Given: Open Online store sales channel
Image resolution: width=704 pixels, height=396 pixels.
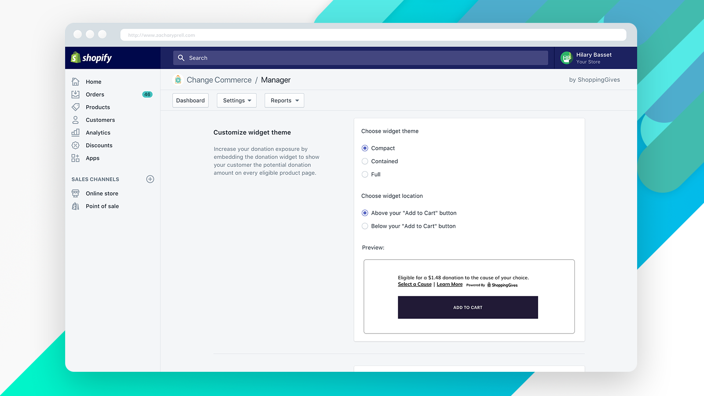Looking at the screenshot, I should (102, 194).
